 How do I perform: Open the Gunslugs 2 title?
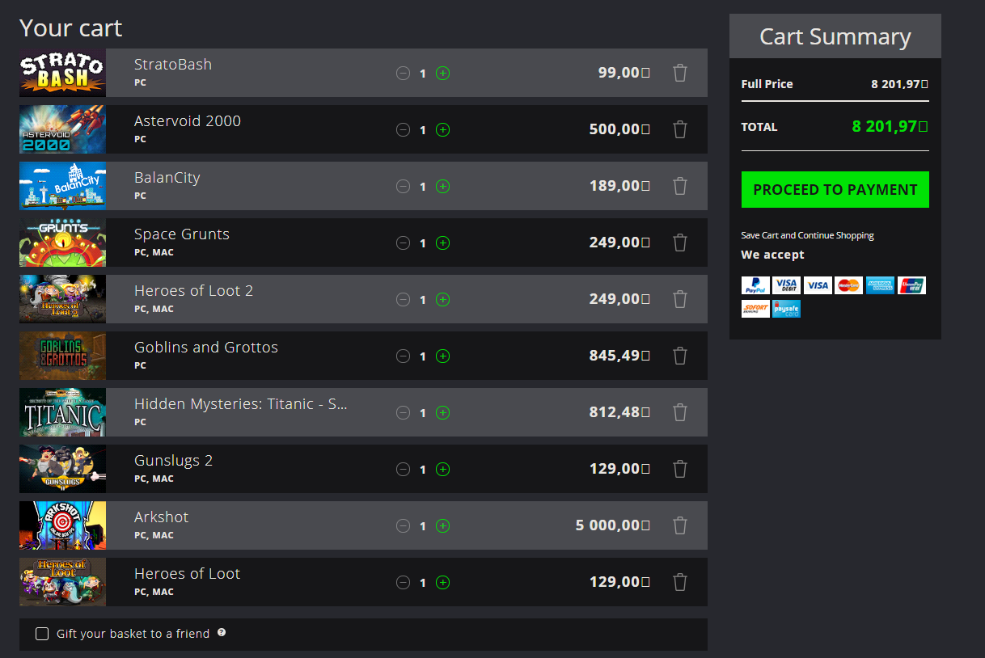pos(174,461)
